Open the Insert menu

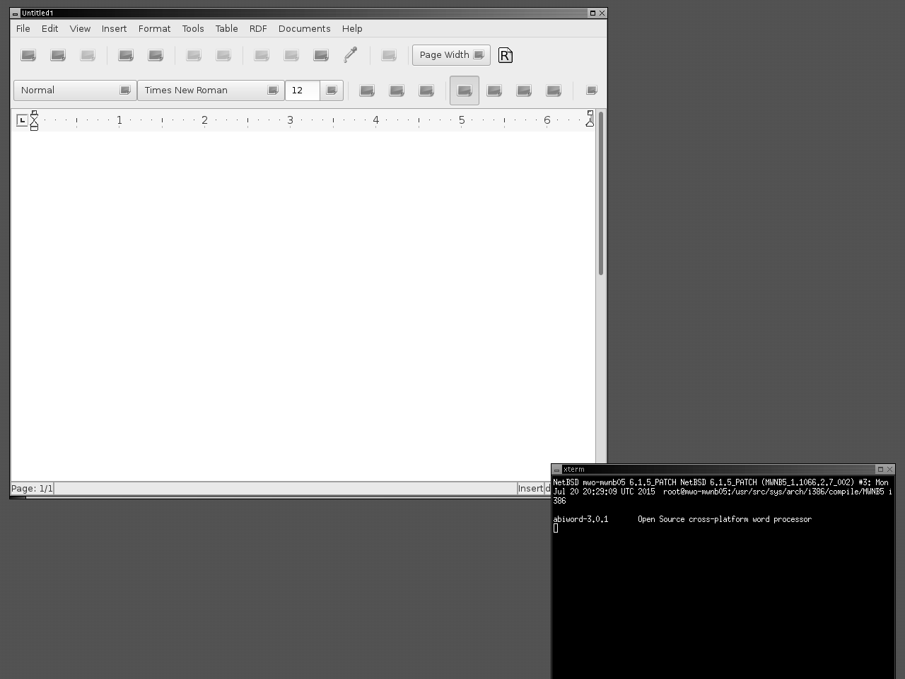[114, 28]
